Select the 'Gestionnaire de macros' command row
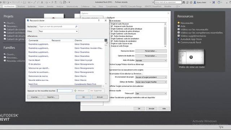This screenshot has width=231, height=130. (x=66, y=76)
